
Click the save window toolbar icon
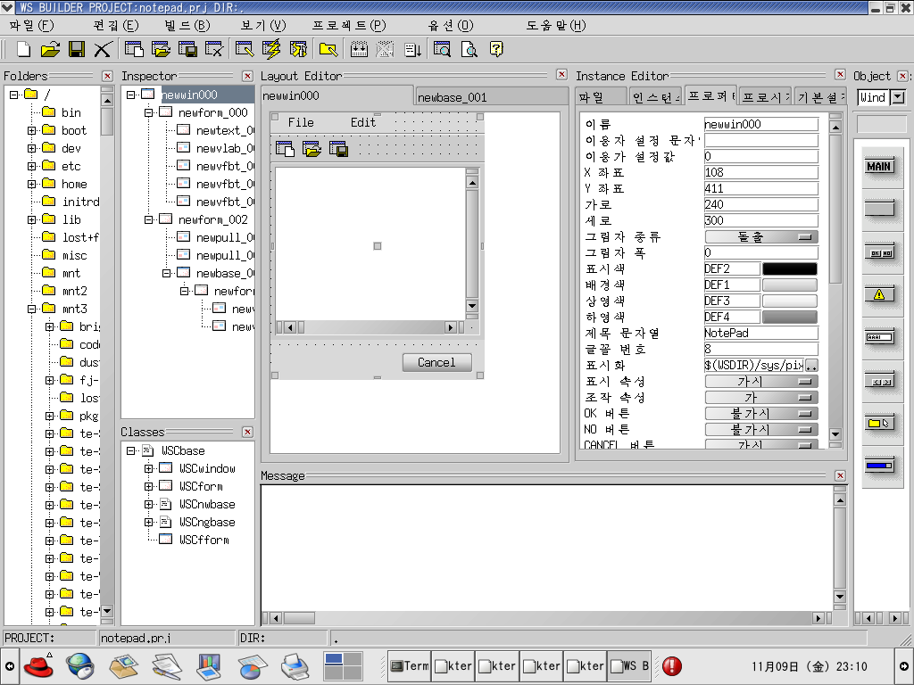[x=187, y=50]
